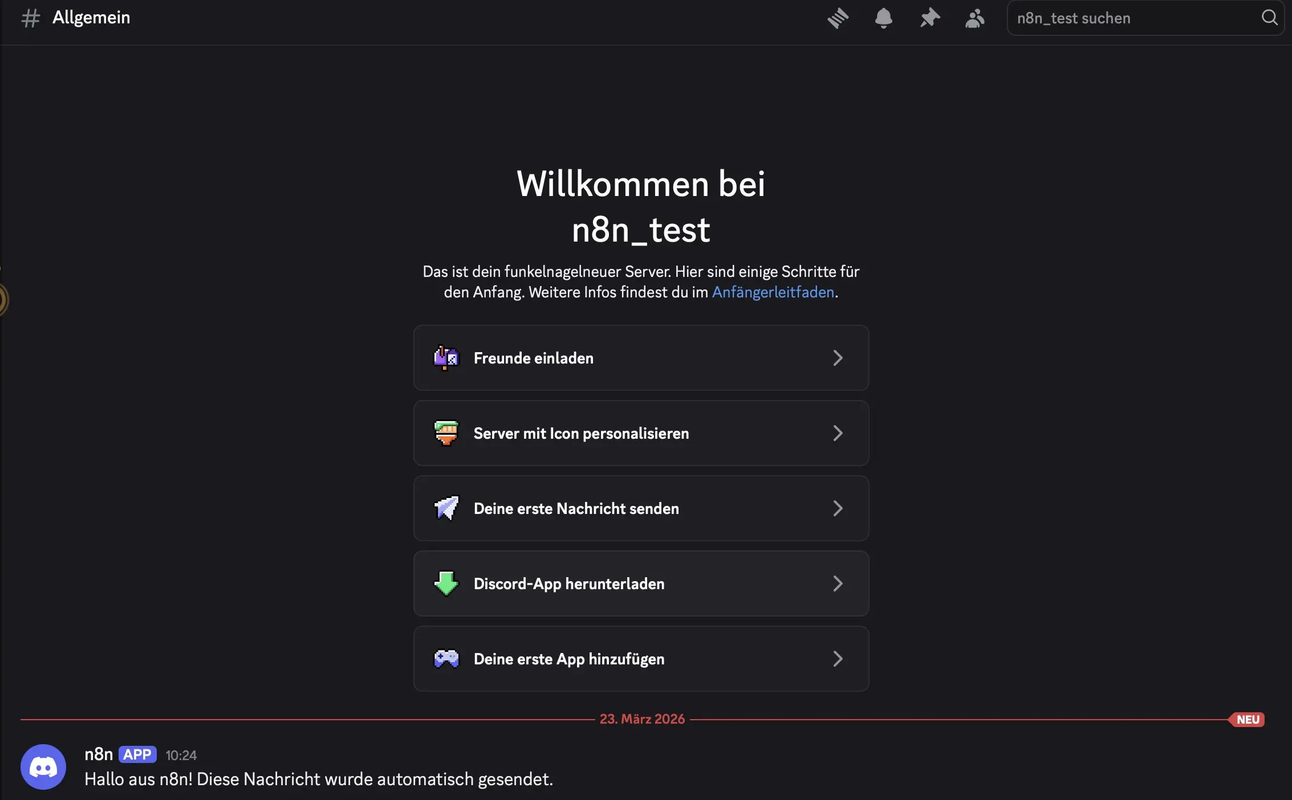The height and width of the screenshot is (800, 1292).
Task: Click the magnifying glass search icon
Action: (1269, 18)
